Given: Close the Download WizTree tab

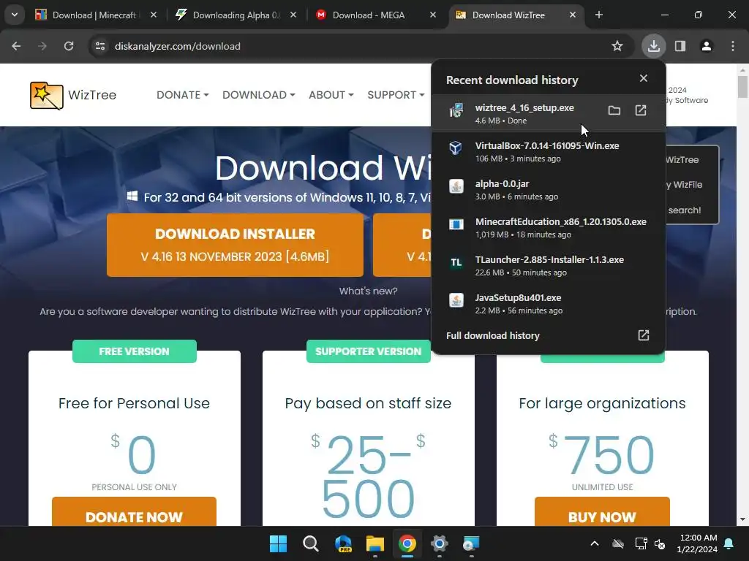Looking at the screenshot, I should (x=573, y=15).
